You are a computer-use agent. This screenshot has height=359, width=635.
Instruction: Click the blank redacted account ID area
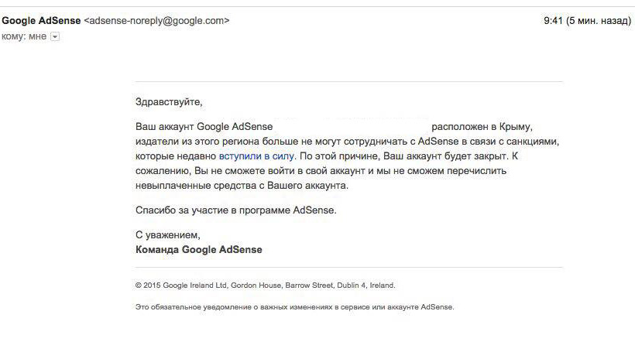[352, 127]
